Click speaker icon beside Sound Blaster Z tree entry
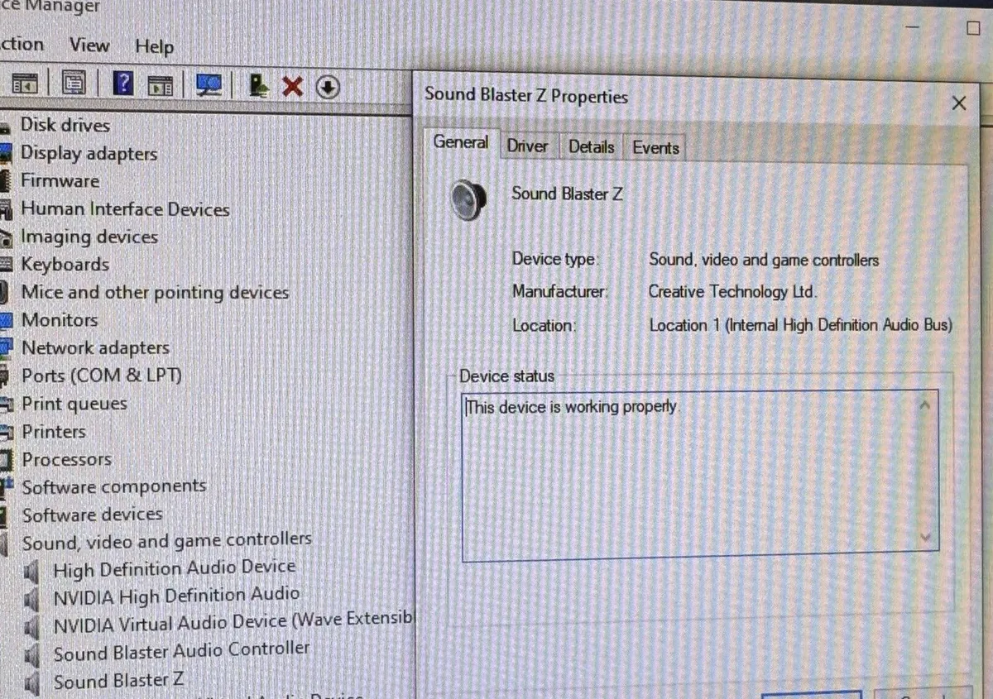Screen dimensions: 993x699 coord(32,684)
